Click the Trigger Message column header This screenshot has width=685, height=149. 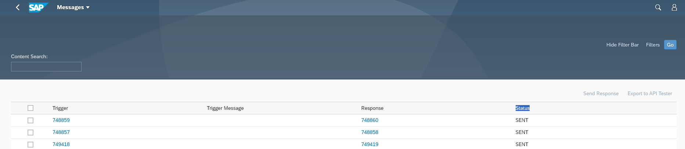click(x=225, y=108)
